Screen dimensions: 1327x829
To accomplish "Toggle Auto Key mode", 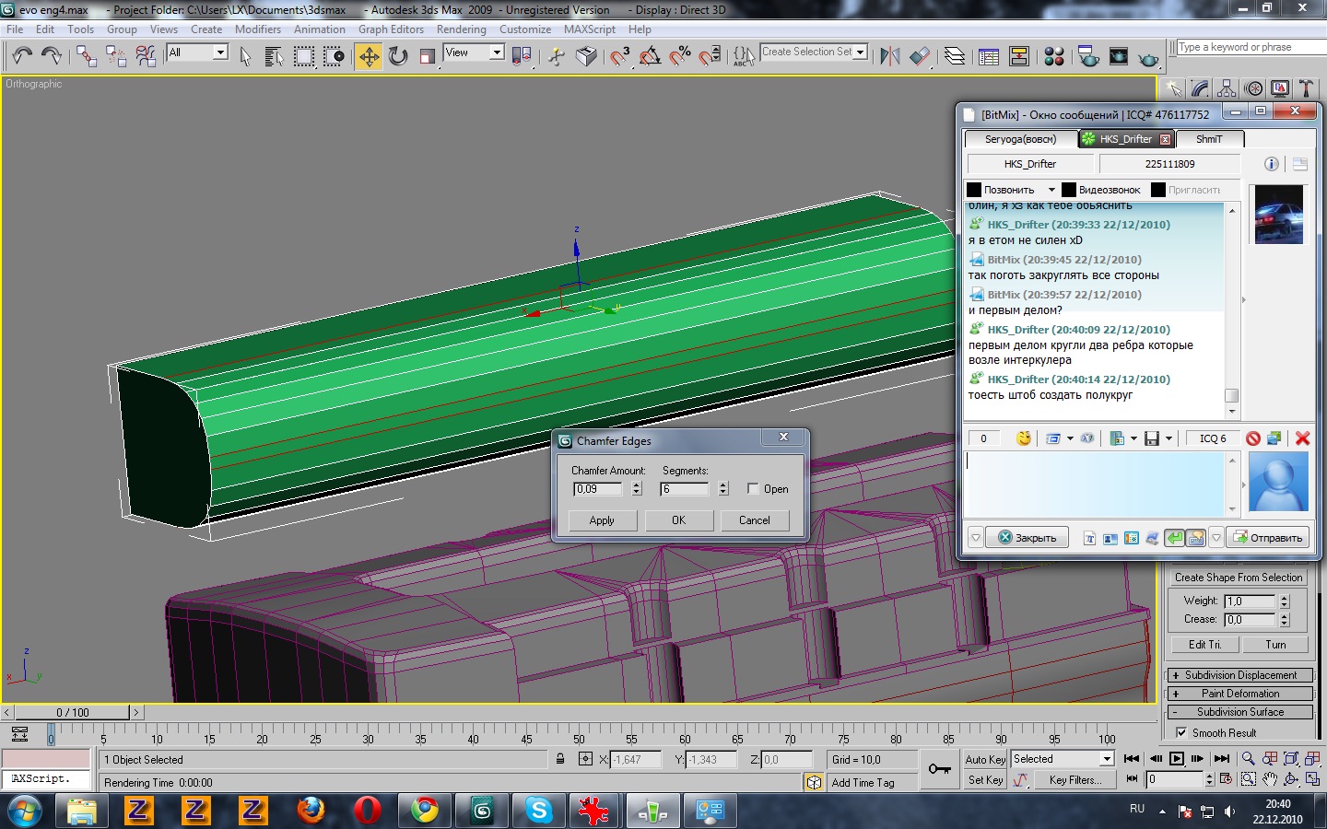I will 985,759.
